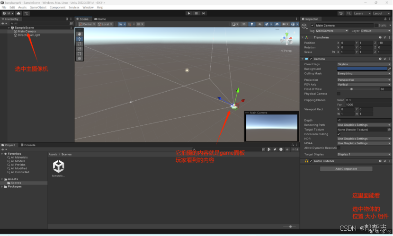Collapse the SampleScene hierarchy node
This screenshot has height=236, width=393.
click(9, 28)
